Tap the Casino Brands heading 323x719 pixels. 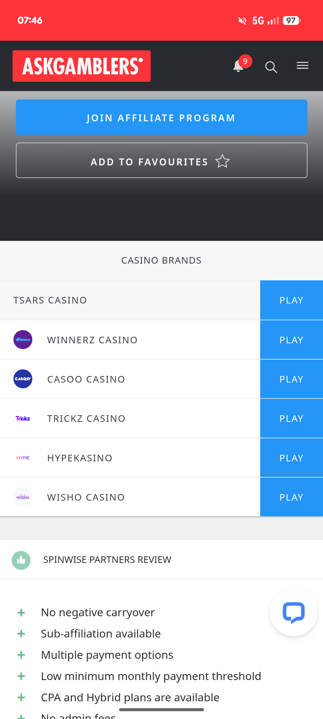click(161, 260)
